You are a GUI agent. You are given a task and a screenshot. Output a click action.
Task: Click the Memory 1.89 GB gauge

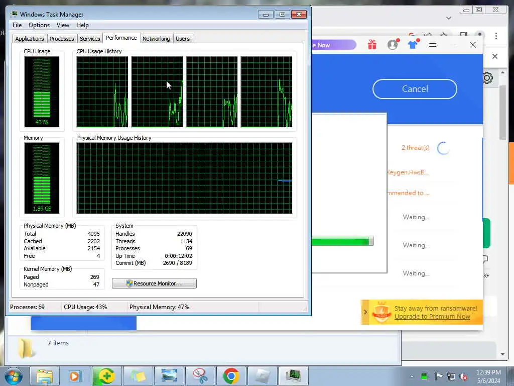[42, 178]
